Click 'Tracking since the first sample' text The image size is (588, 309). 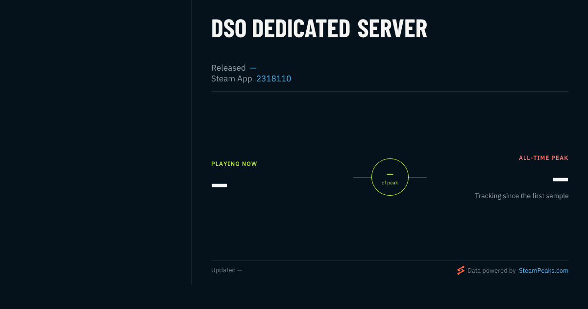point(522,196)
